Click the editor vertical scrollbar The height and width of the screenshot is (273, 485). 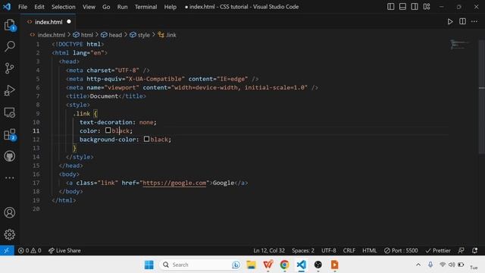coord(482,96)
